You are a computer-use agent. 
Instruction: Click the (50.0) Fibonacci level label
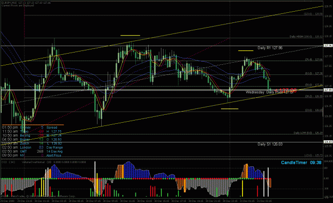[314, 84]
